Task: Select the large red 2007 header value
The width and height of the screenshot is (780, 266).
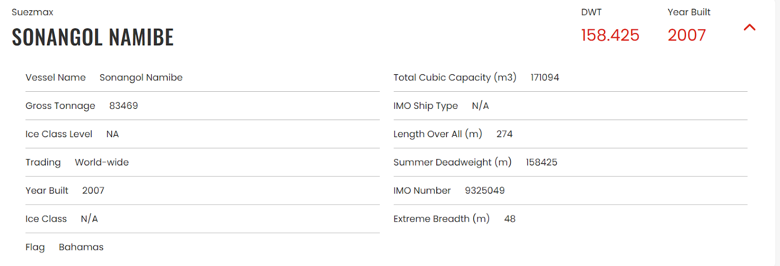Action: tap(686, 35)
